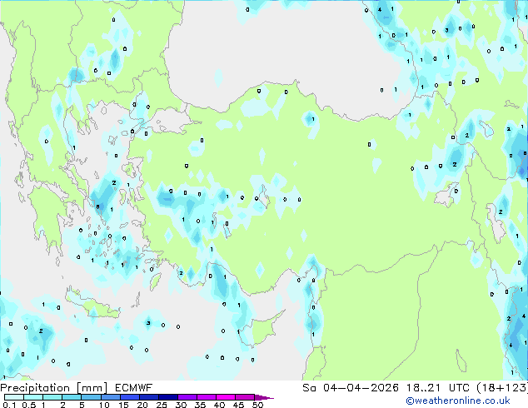Pick the 40–45 mm magenta legend box
Screen dimensions: 528x408
click(226, 397)
